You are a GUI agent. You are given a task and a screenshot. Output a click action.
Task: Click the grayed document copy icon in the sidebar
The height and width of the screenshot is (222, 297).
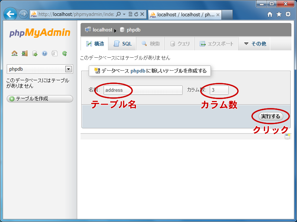coord(55,54)
